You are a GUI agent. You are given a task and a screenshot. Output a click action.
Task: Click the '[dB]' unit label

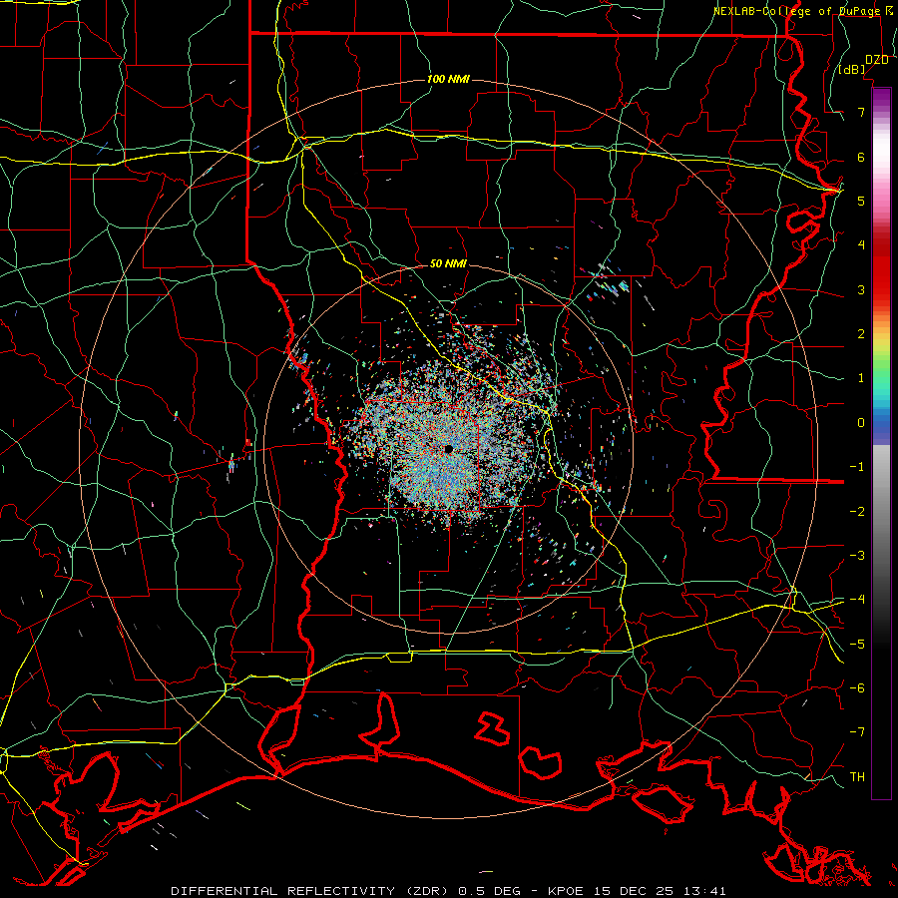(x=852, y=70)
